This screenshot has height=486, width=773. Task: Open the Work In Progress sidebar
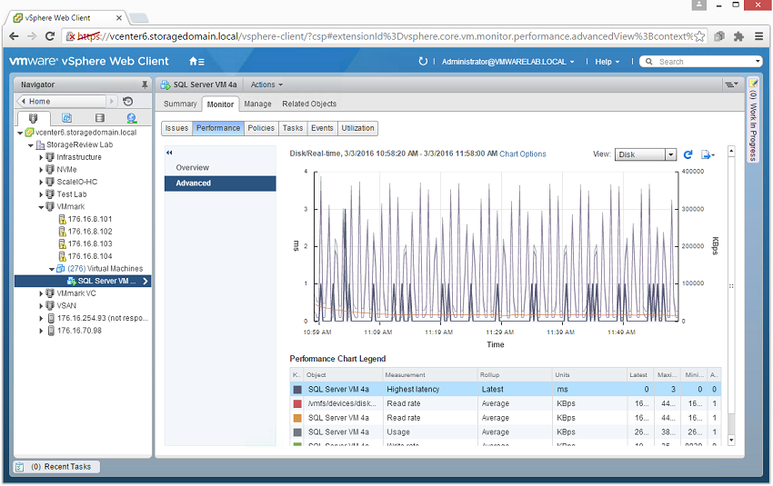[x=753, y=119]
